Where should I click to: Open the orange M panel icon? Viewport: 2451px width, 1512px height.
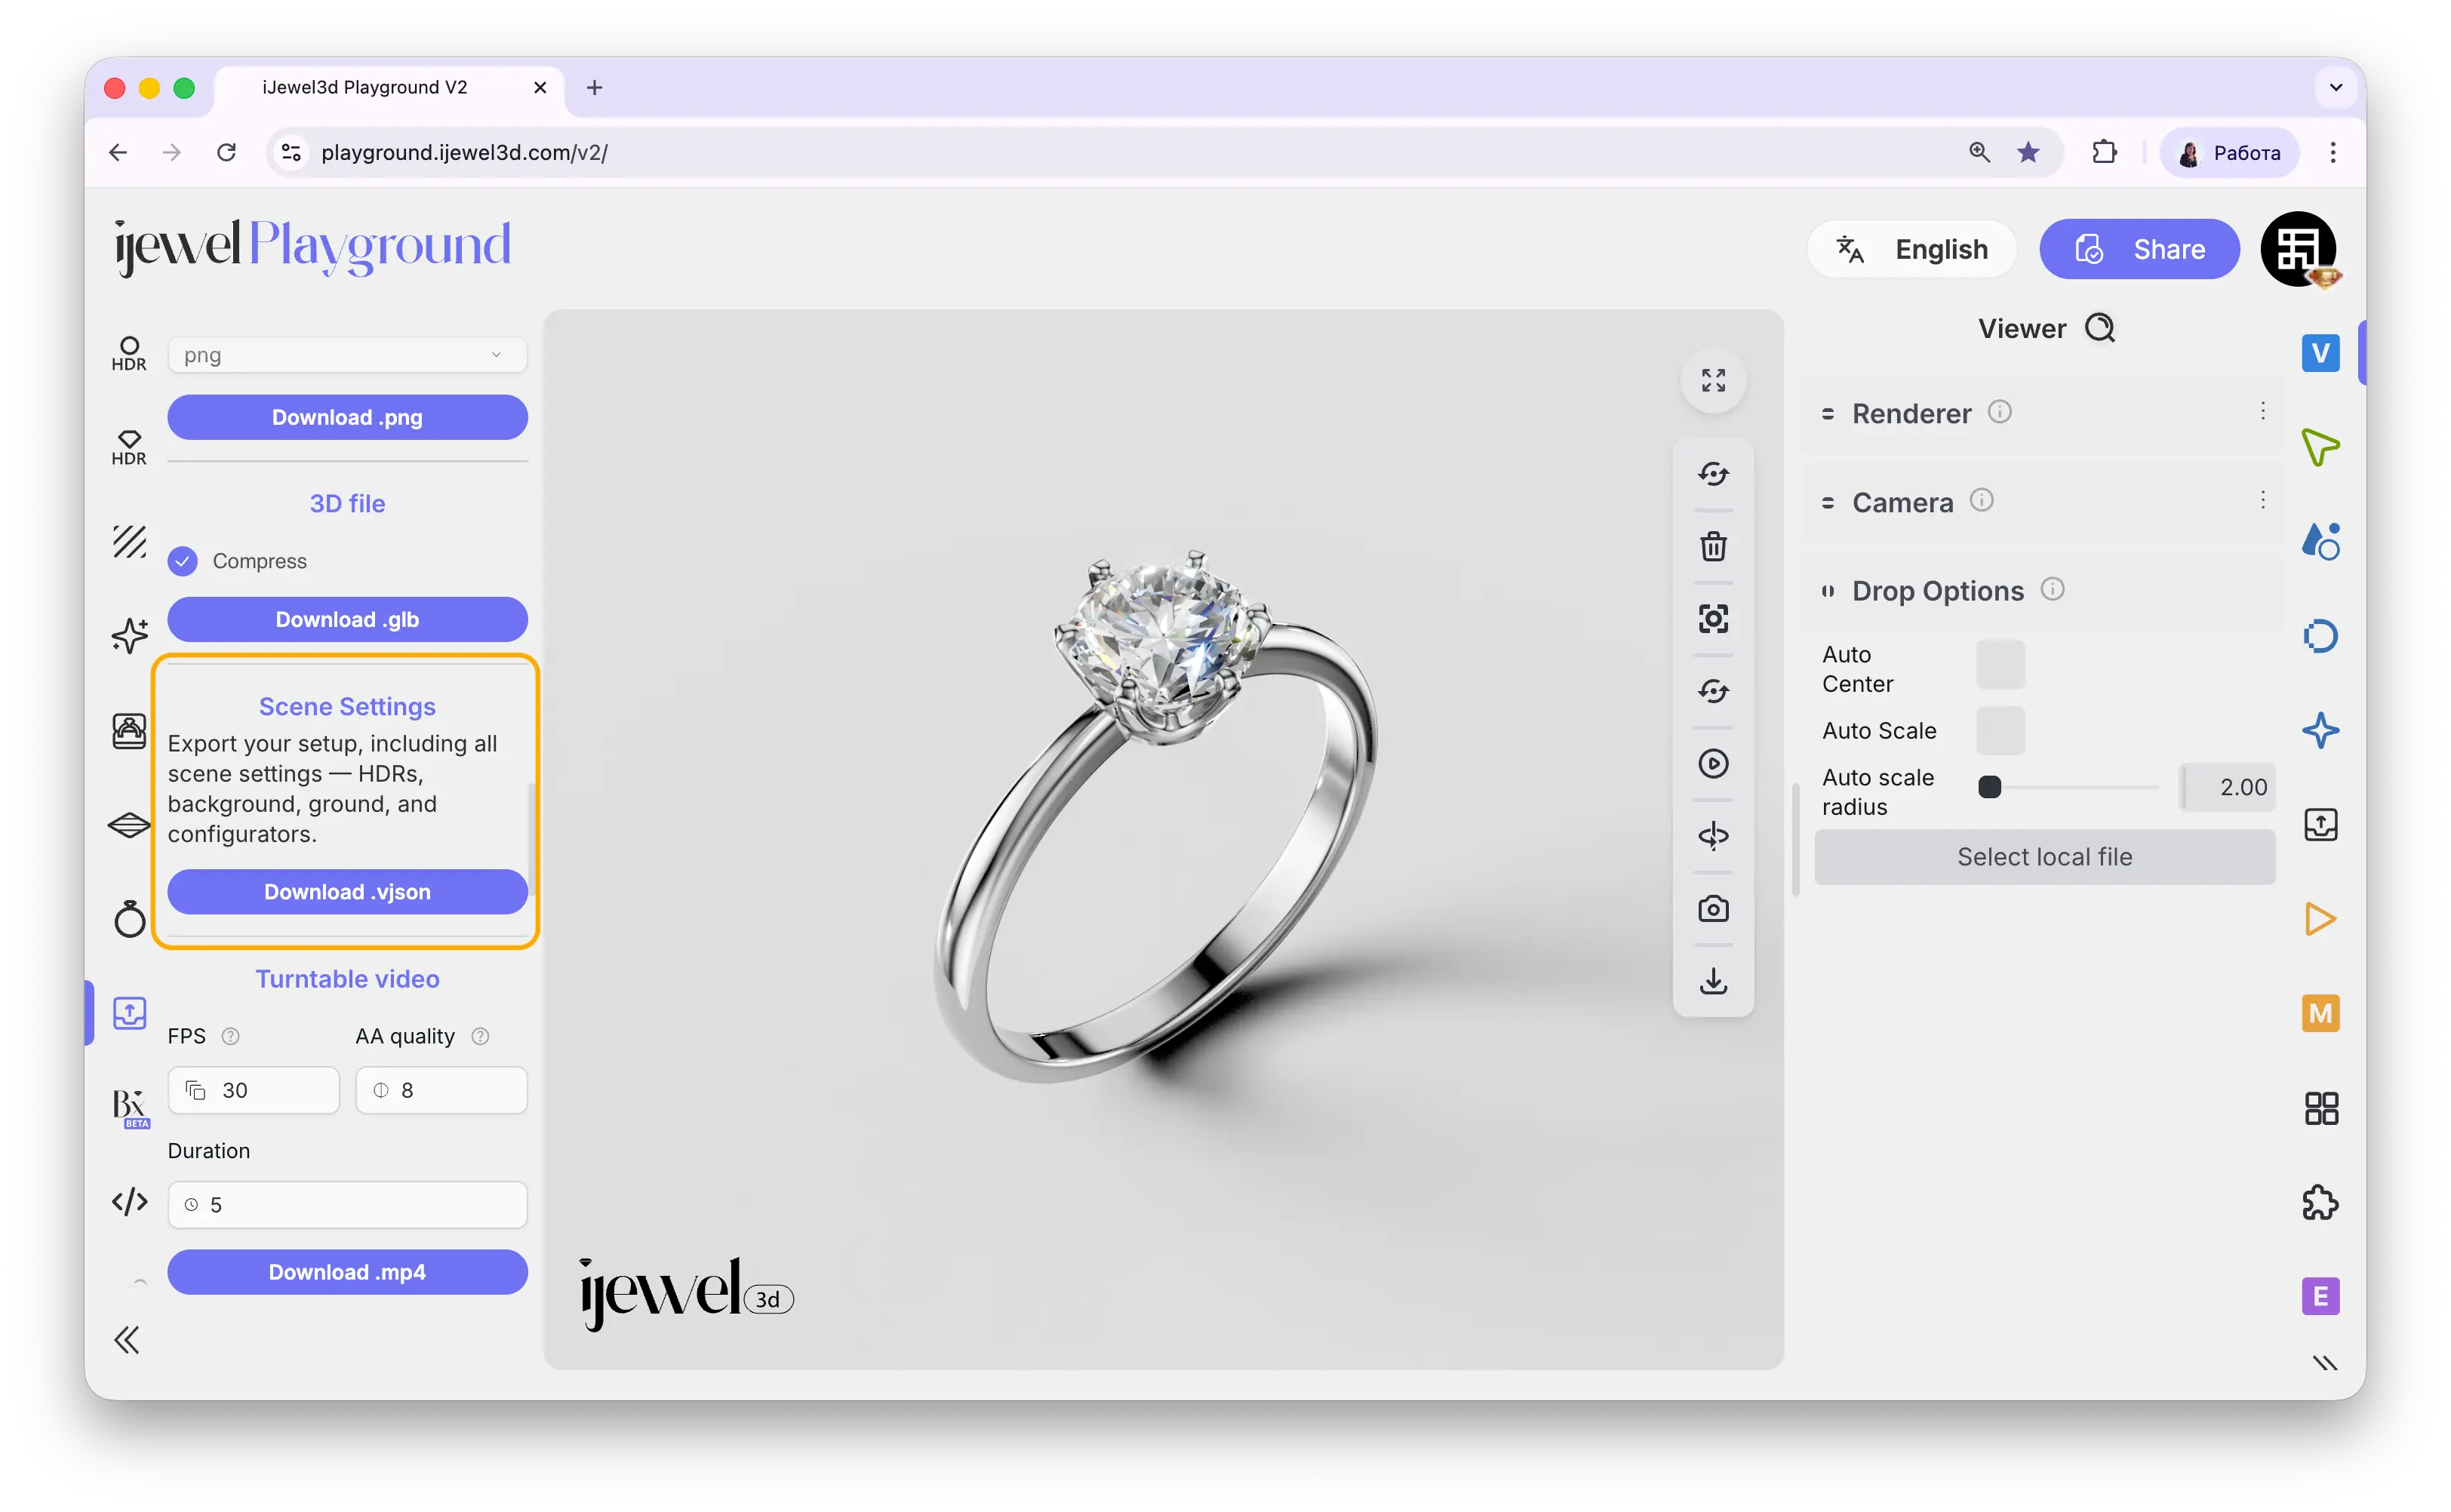coord(2320,1013)
